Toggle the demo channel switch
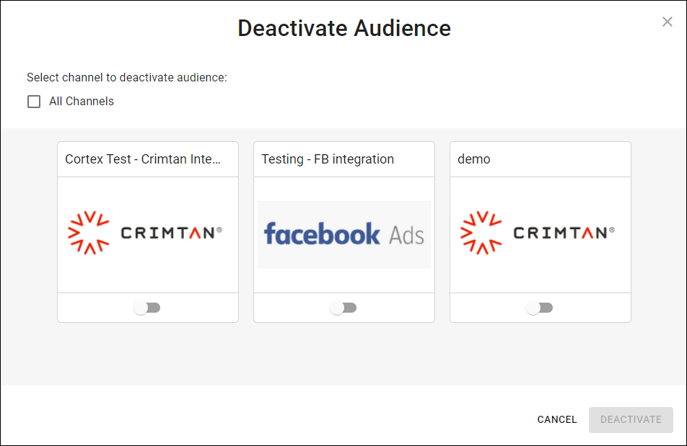 click(x=540, y=308)
